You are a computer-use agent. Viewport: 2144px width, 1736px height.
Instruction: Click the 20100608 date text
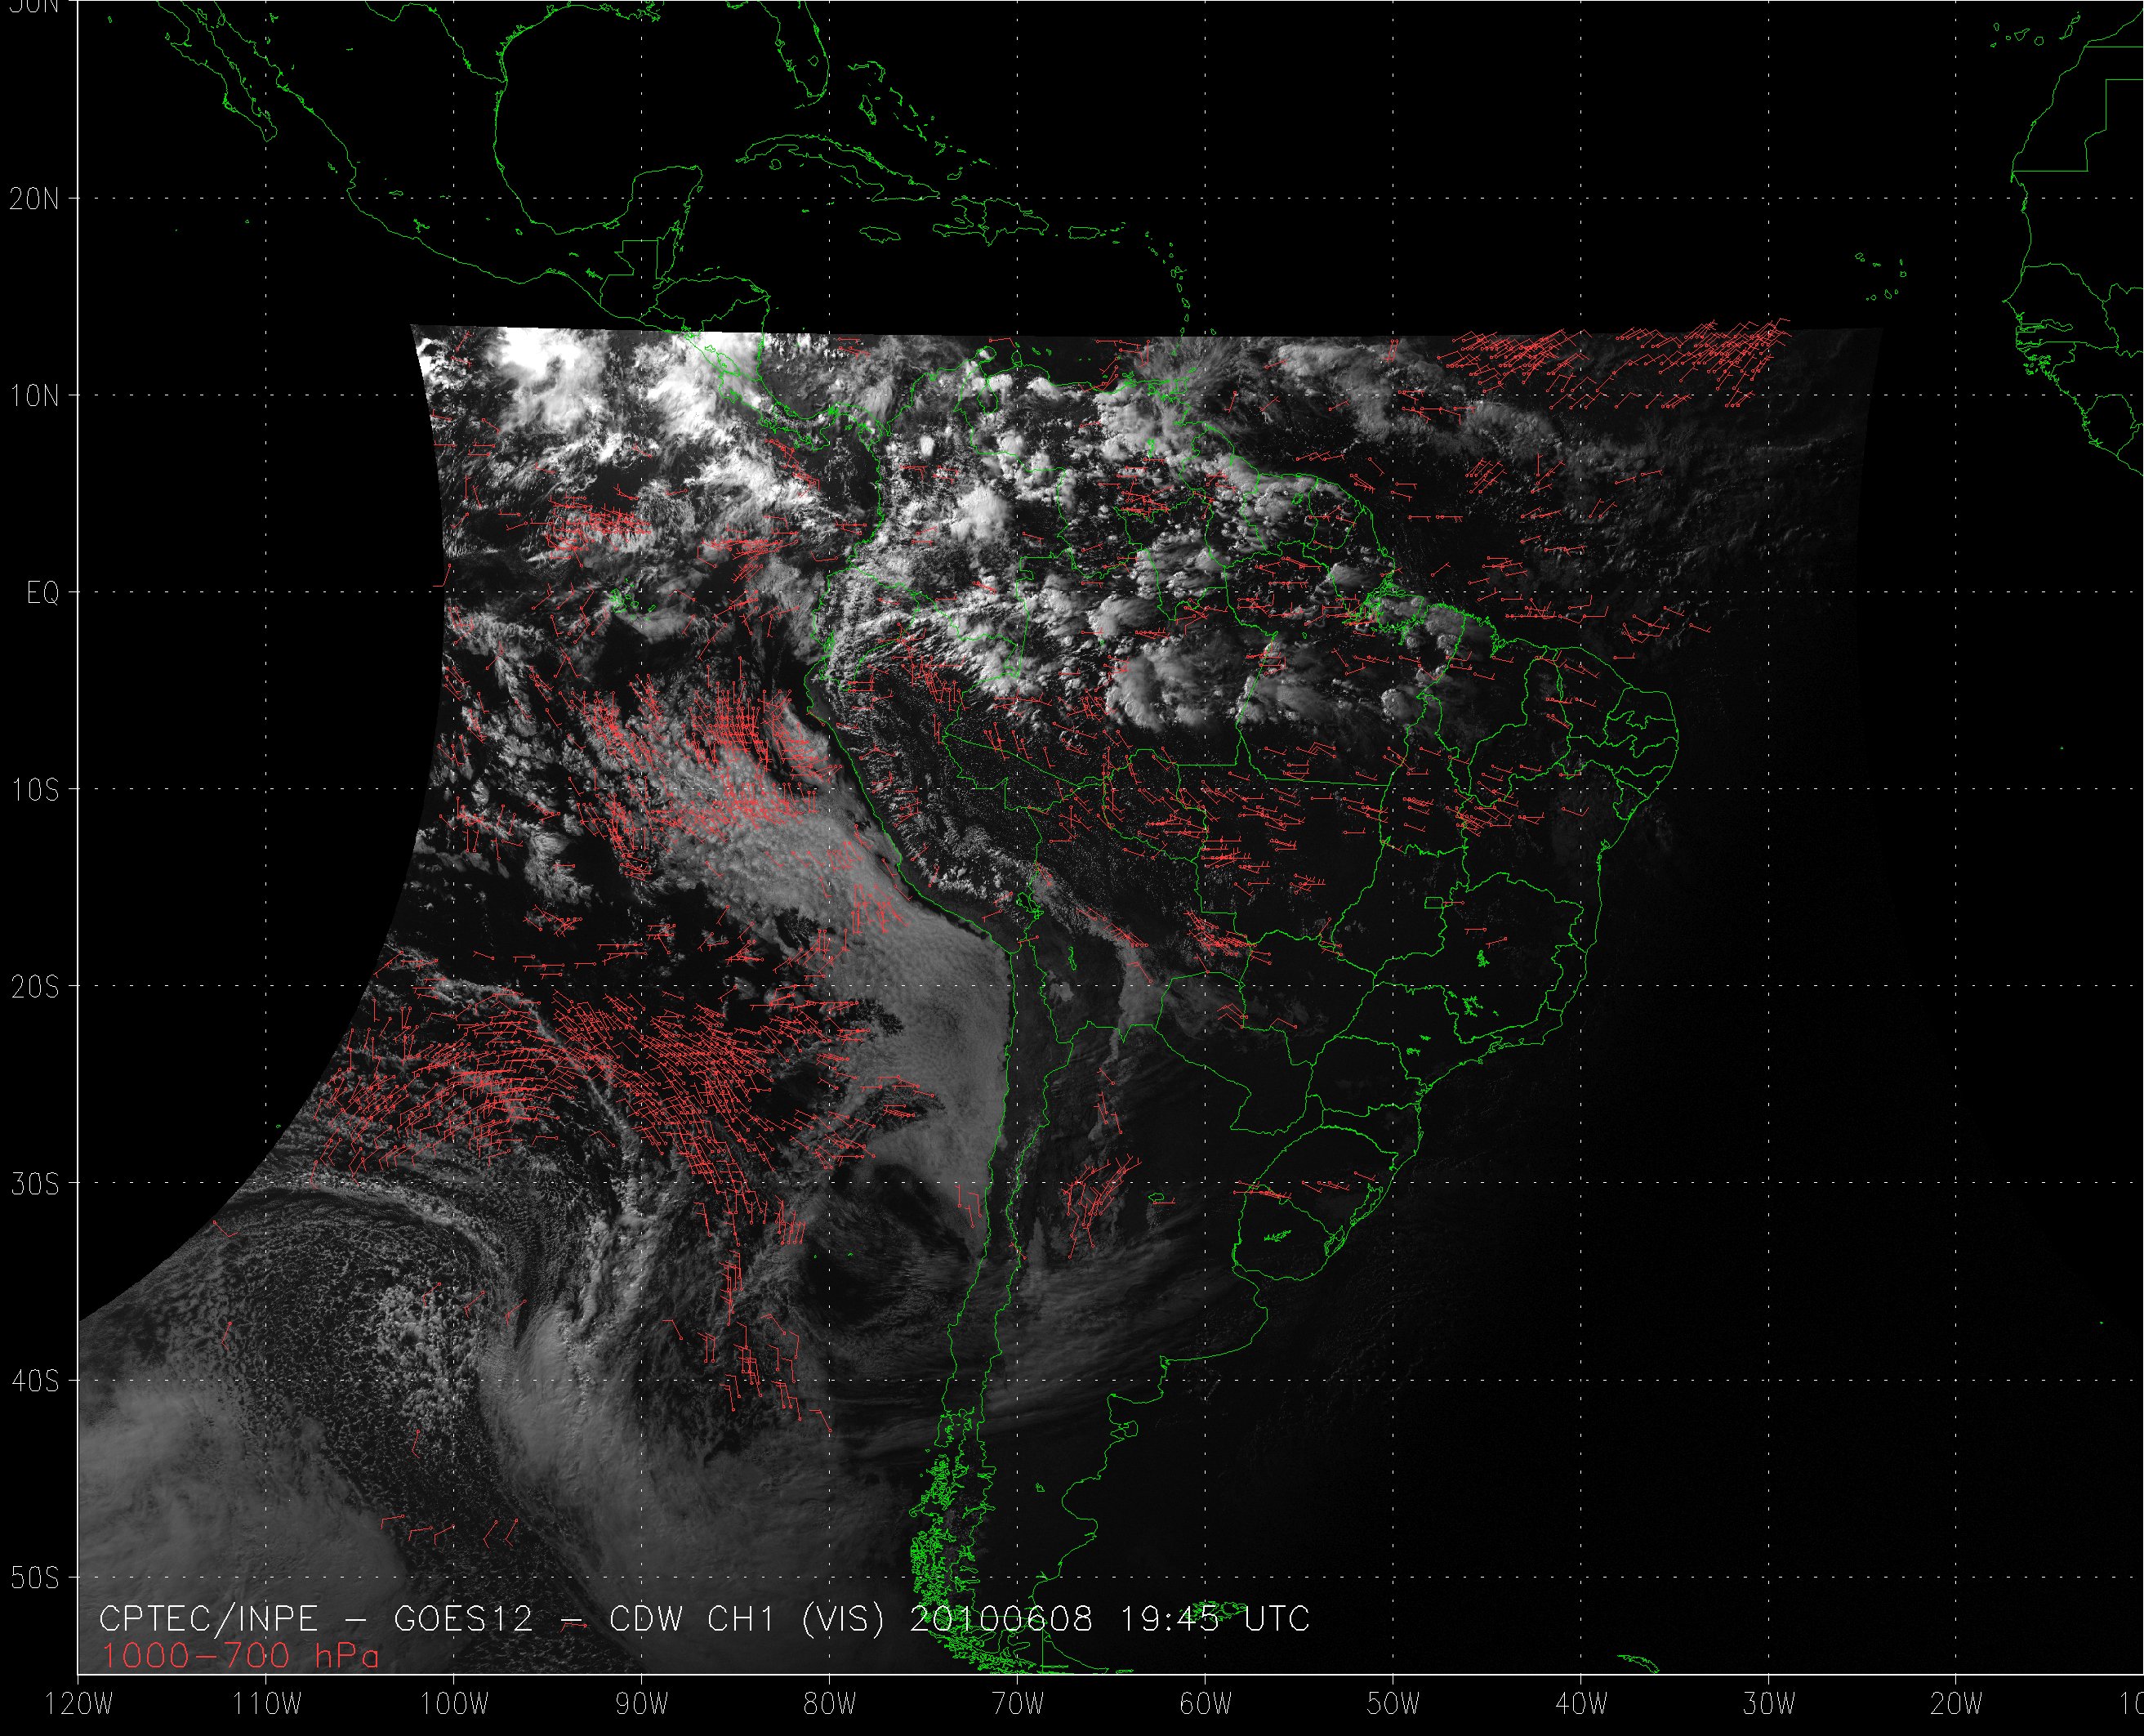point(1001,1619)
